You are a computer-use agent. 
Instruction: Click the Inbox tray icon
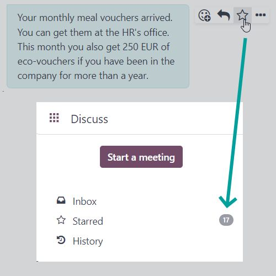click(61, 200)
